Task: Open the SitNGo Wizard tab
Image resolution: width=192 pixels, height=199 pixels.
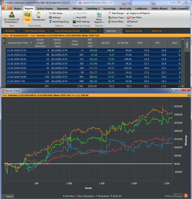Action: pos(159,9)
